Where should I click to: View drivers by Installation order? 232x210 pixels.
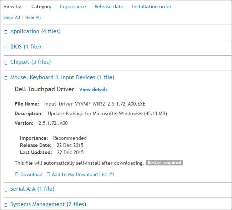pos(151,6)
